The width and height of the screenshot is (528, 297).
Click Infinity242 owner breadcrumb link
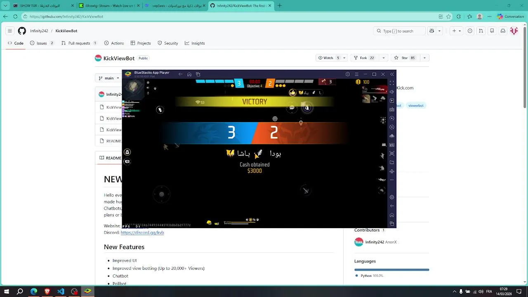[39, 31]
